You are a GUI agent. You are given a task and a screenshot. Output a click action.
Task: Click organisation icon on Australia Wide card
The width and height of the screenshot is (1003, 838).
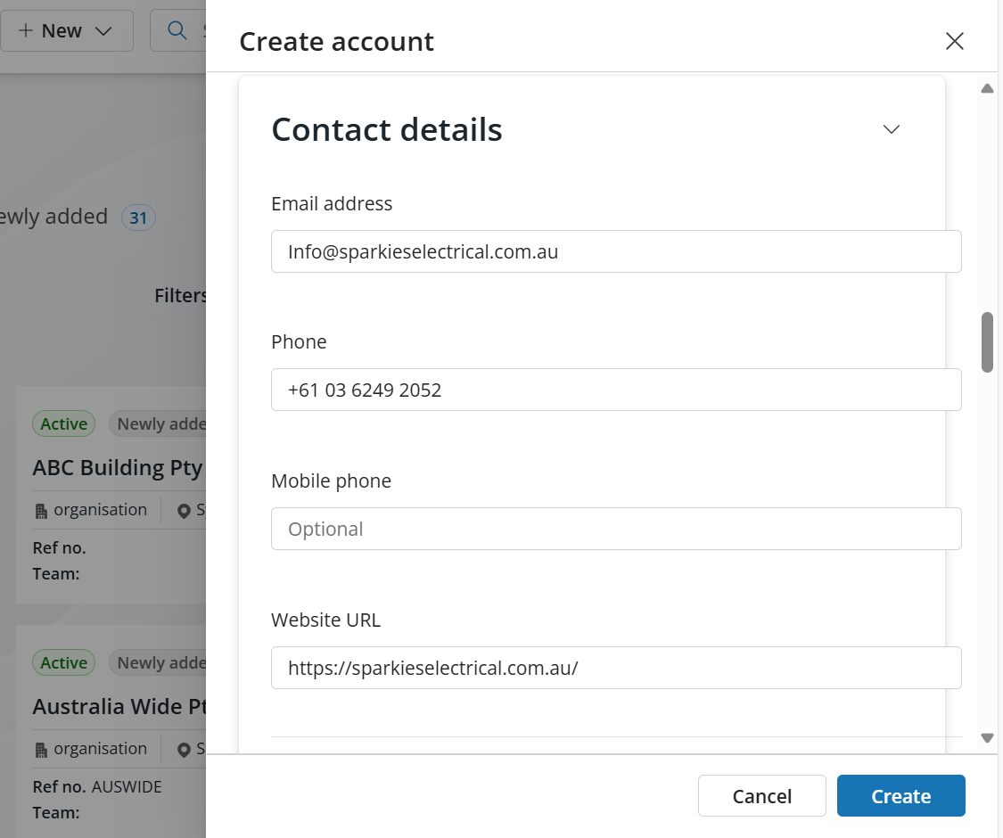(41, 750)
